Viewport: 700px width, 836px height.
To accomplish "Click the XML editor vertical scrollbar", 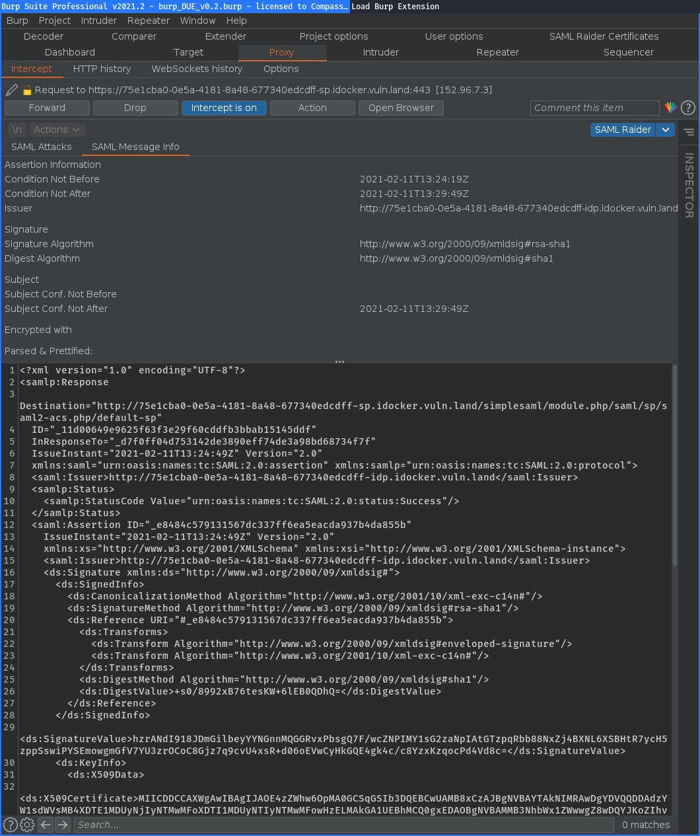I will [674, 465].
